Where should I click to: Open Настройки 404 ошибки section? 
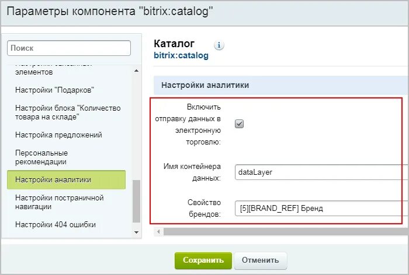pyautogui.click(x=56, y=224)
